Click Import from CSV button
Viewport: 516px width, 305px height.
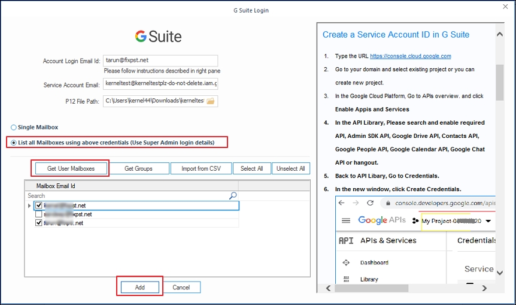201,168
